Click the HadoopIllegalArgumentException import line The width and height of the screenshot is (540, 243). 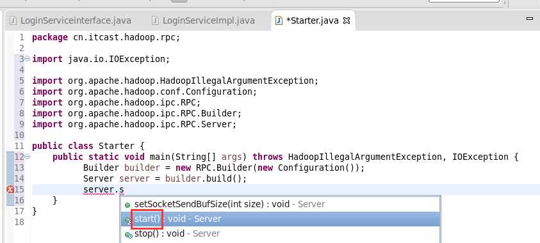coord(176,81)
